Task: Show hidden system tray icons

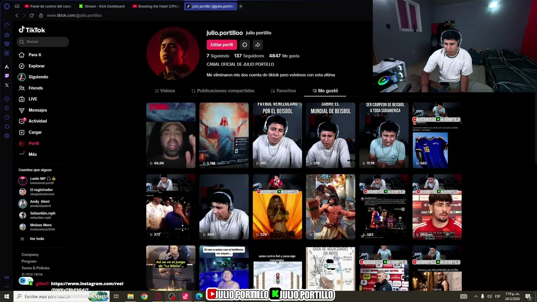Action: (476, 297)
